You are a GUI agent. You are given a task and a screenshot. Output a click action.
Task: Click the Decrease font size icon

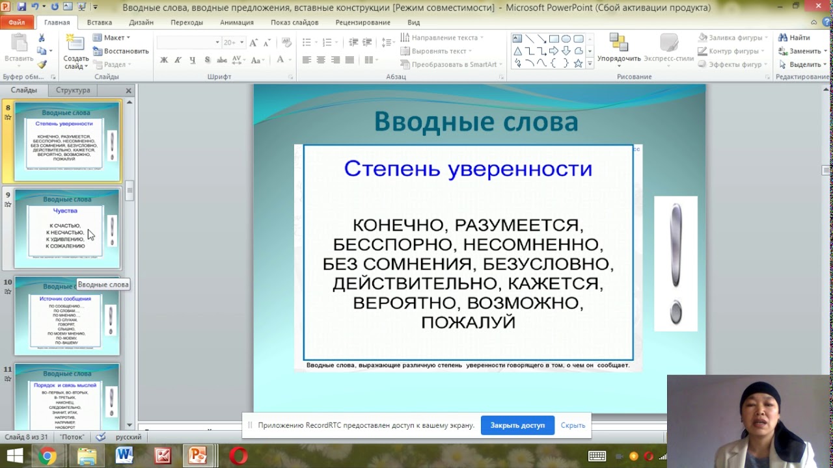tap(266, 42)
